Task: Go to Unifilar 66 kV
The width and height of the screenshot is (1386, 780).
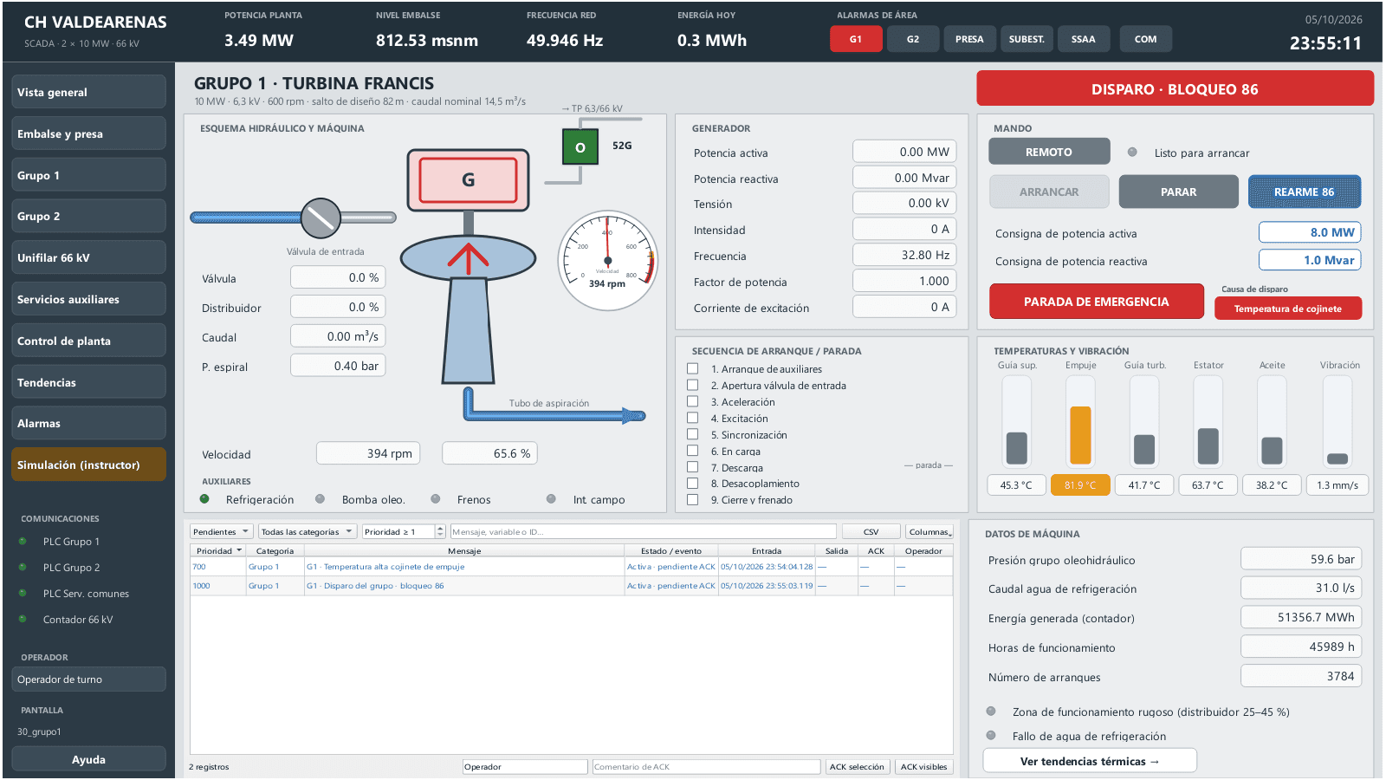Action: coord(88,257)
